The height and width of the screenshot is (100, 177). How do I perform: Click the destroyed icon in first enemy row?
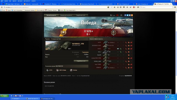(x=131, y=42)
